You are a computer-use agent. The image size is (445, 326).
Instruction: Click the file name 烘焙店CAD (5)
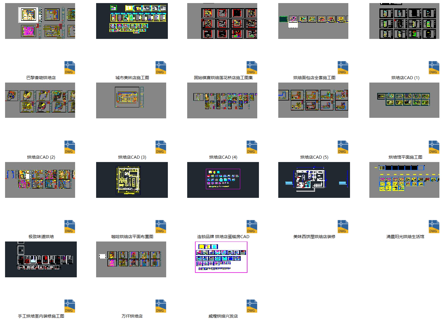point(314,157)
